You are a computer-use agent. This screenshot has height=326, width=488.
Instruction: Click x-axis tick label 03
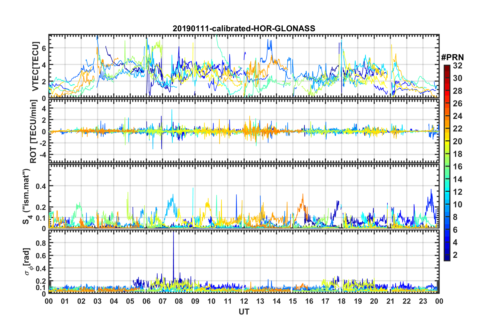pyautogui.click(x=97, y=301)
